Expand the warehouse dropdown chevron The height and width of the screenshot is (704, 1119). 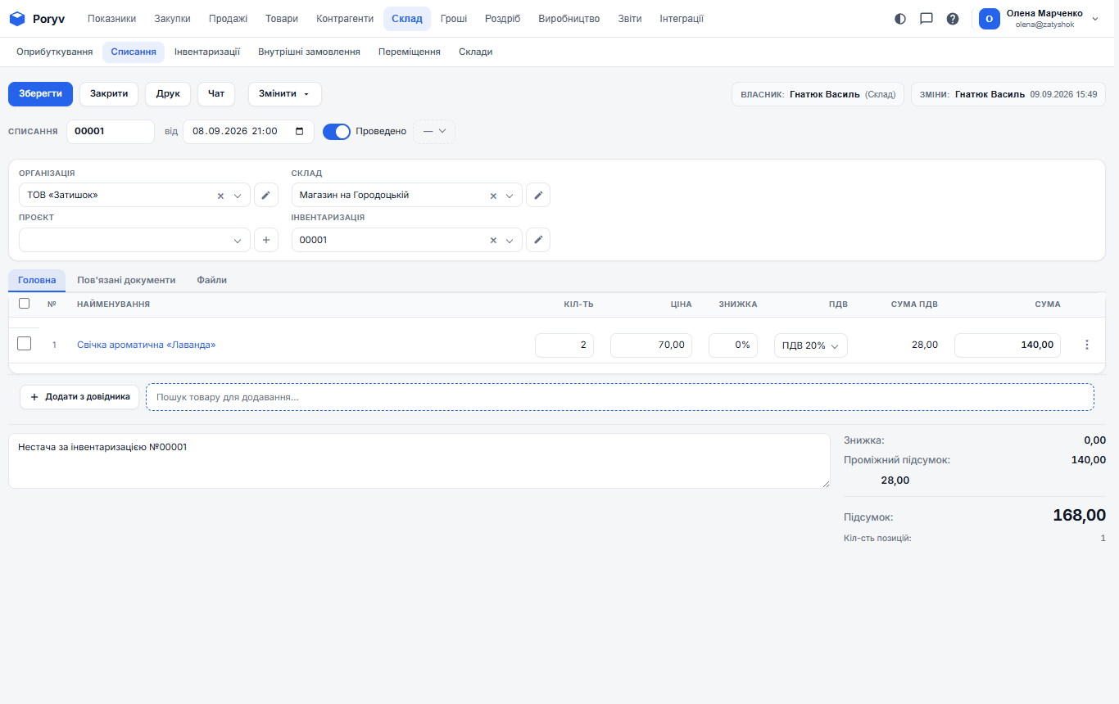(x=510, y=196)
